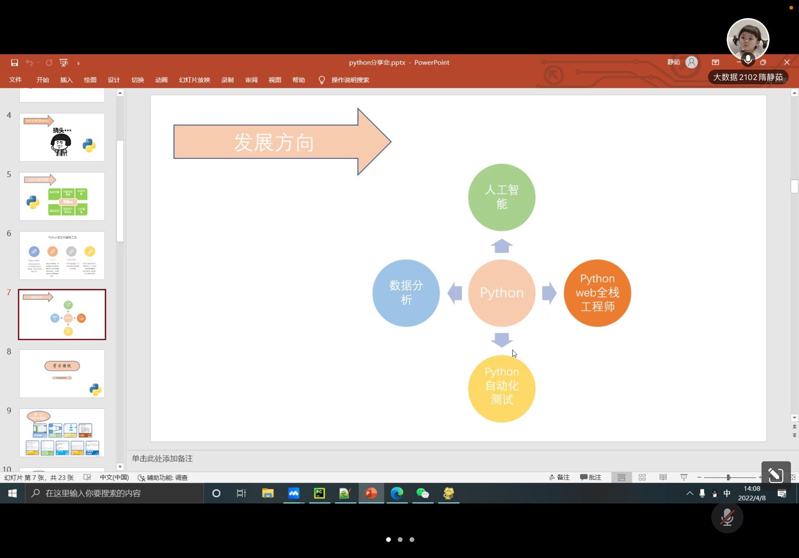Toggle the 批注 comments pane
This screenshot has height=558, width=799.
(x=591, y=477)
